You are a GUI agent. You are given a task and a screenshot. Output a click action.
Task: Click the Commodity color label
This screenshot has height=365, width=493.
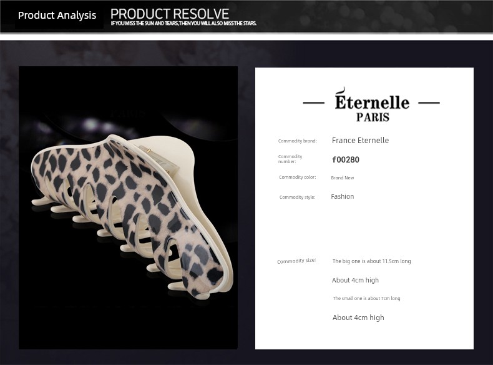click(298, 177)
